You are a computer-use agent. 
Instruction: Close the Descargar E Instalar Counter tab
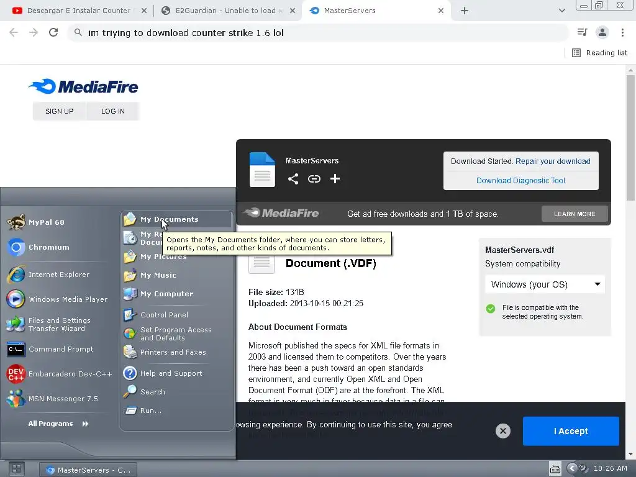[144, 11]
